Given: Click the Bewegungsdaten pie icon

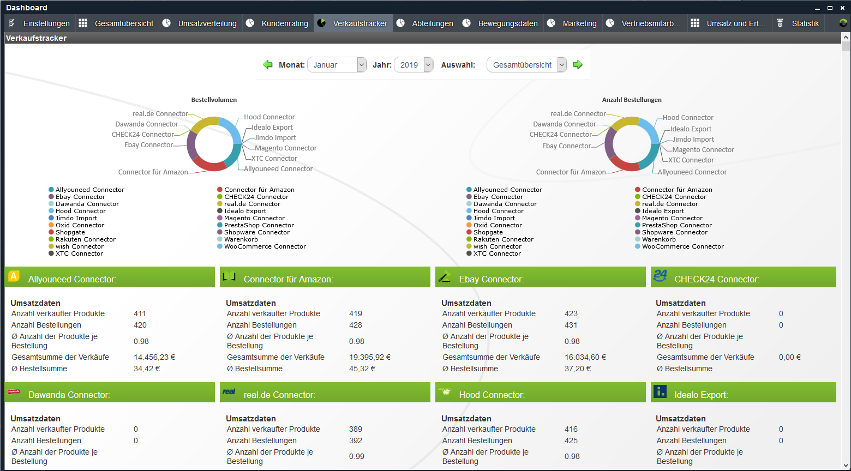Looking at the screenshot, I should coord(466,23).
